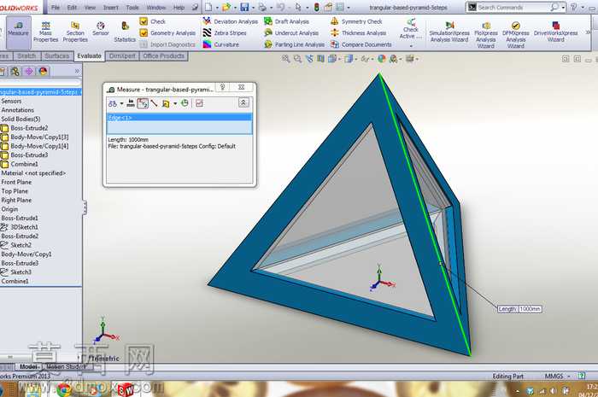The width and height of the screenshot is (598, 397).
Task: Click Measurement History icon in Measure dialog
Action: point(185,103)
